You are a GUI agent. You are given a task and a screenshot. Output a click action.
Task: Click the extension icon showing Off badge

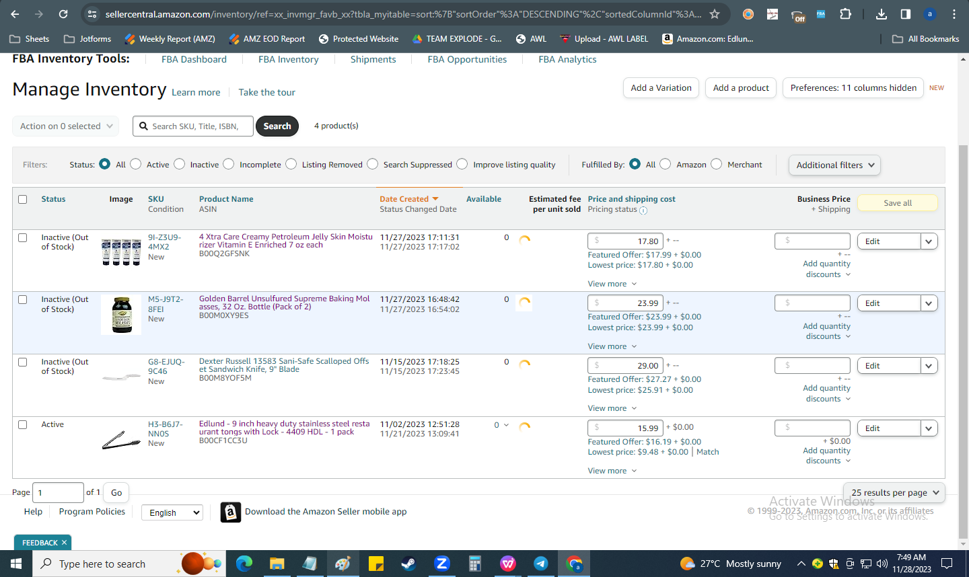click(x=797, y=15)
